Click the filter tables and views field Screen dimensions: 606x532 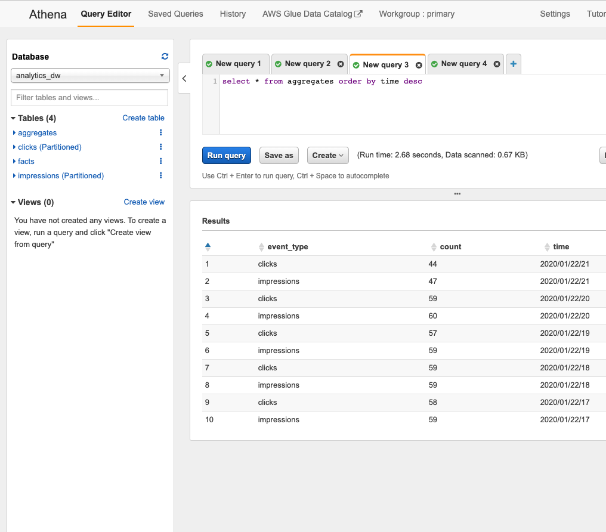click(x=89, y=97)
